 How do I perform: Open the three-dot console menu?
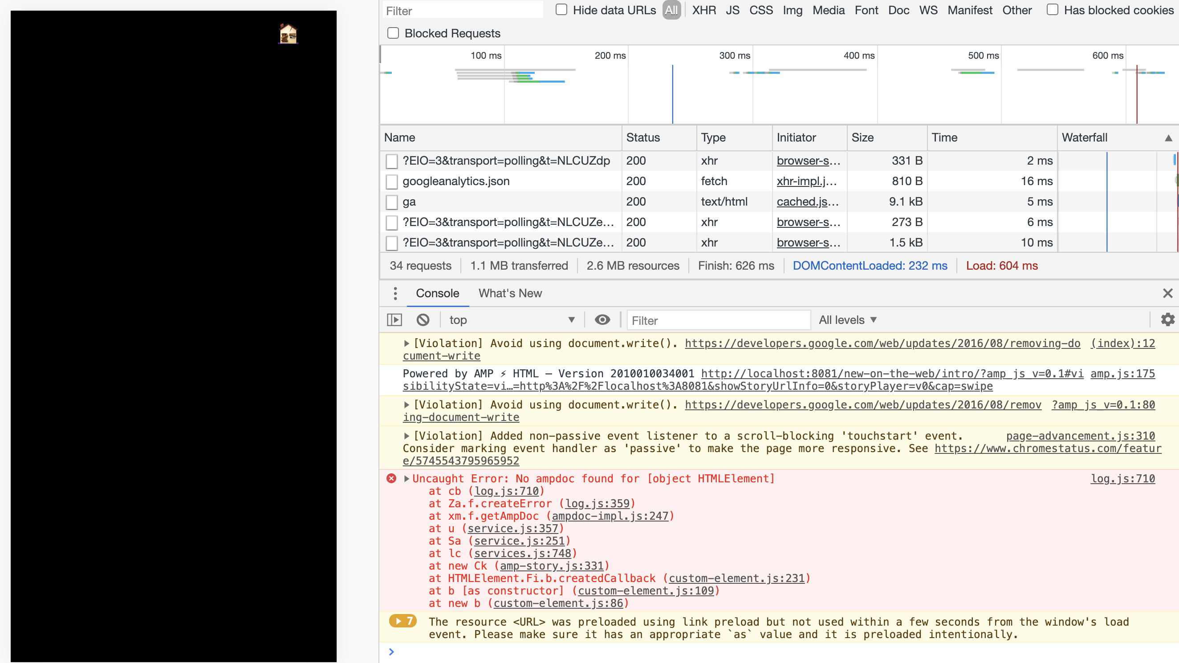394,293
